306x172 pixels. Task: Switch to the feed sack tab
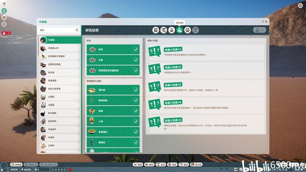(171, 30)
